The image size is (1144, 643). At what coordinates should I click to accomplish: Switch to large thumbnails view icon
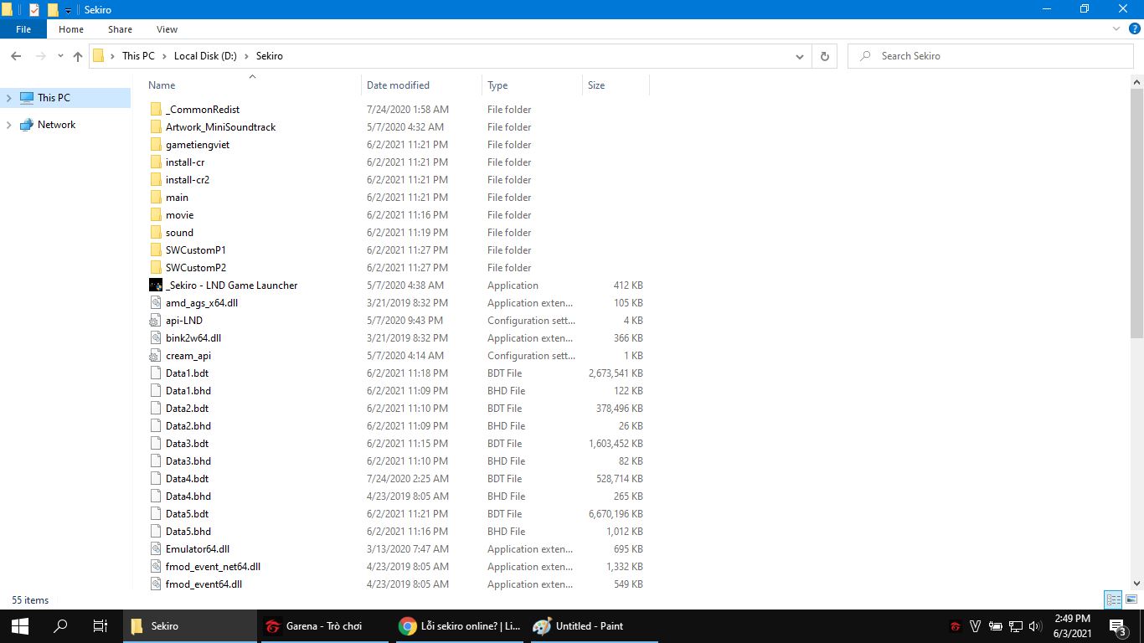(x=1131, y=599)
